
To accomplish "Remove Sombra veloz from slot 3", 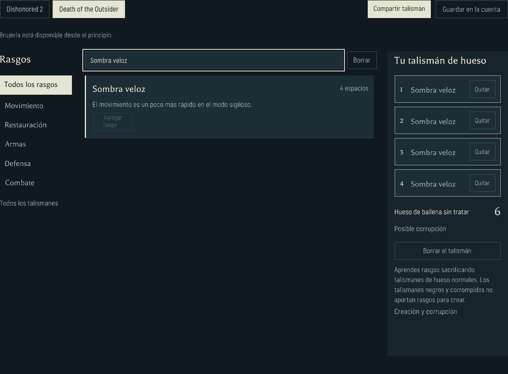I will (482, 152).
